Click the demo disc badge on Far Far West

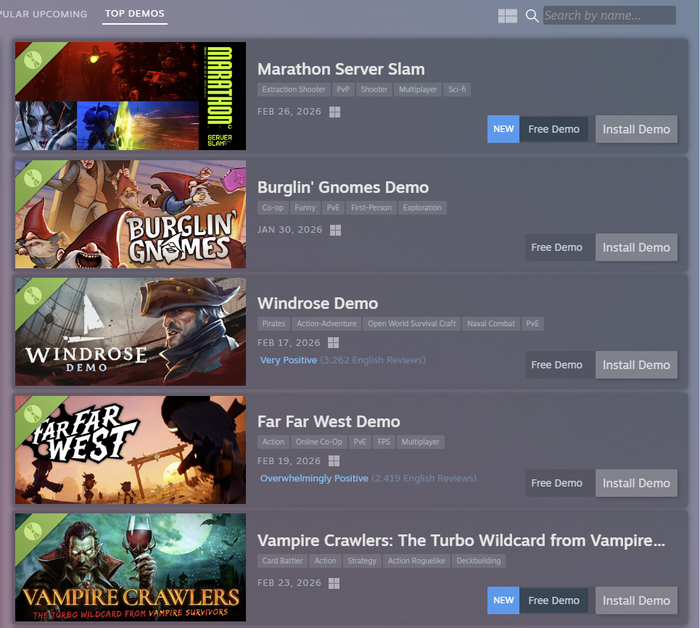coord(33,414)
